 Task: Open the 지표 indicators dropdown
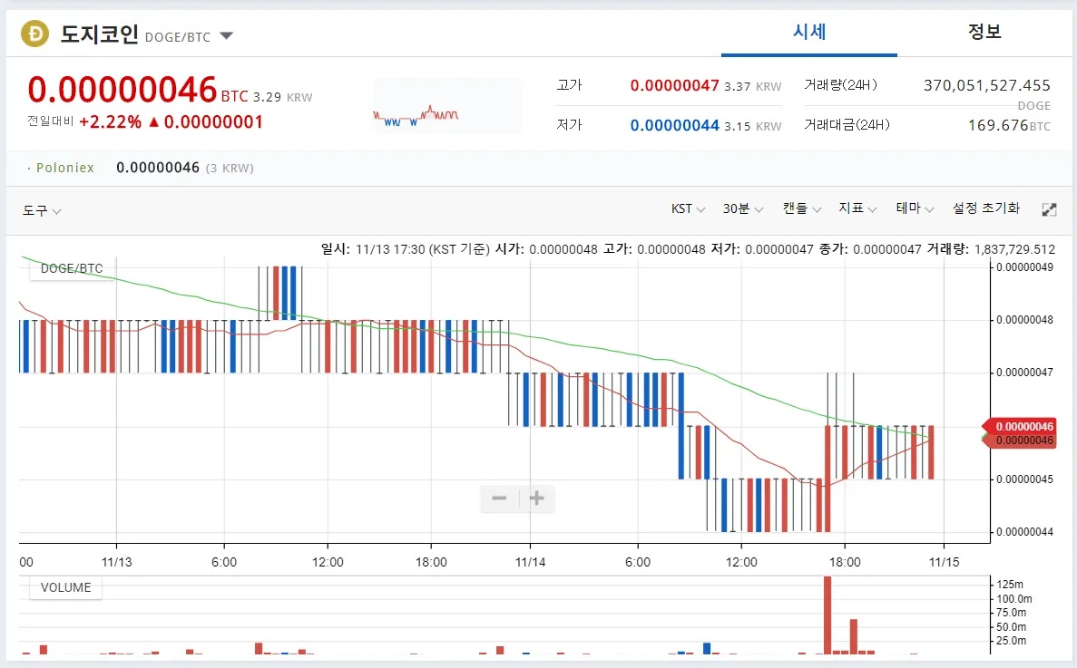tap(857, 208)
